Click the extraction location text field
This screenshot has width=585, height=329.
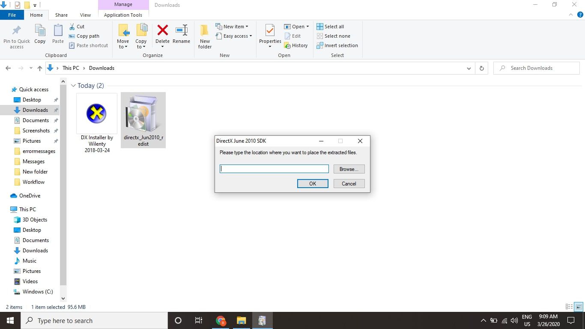coord(274,169)
